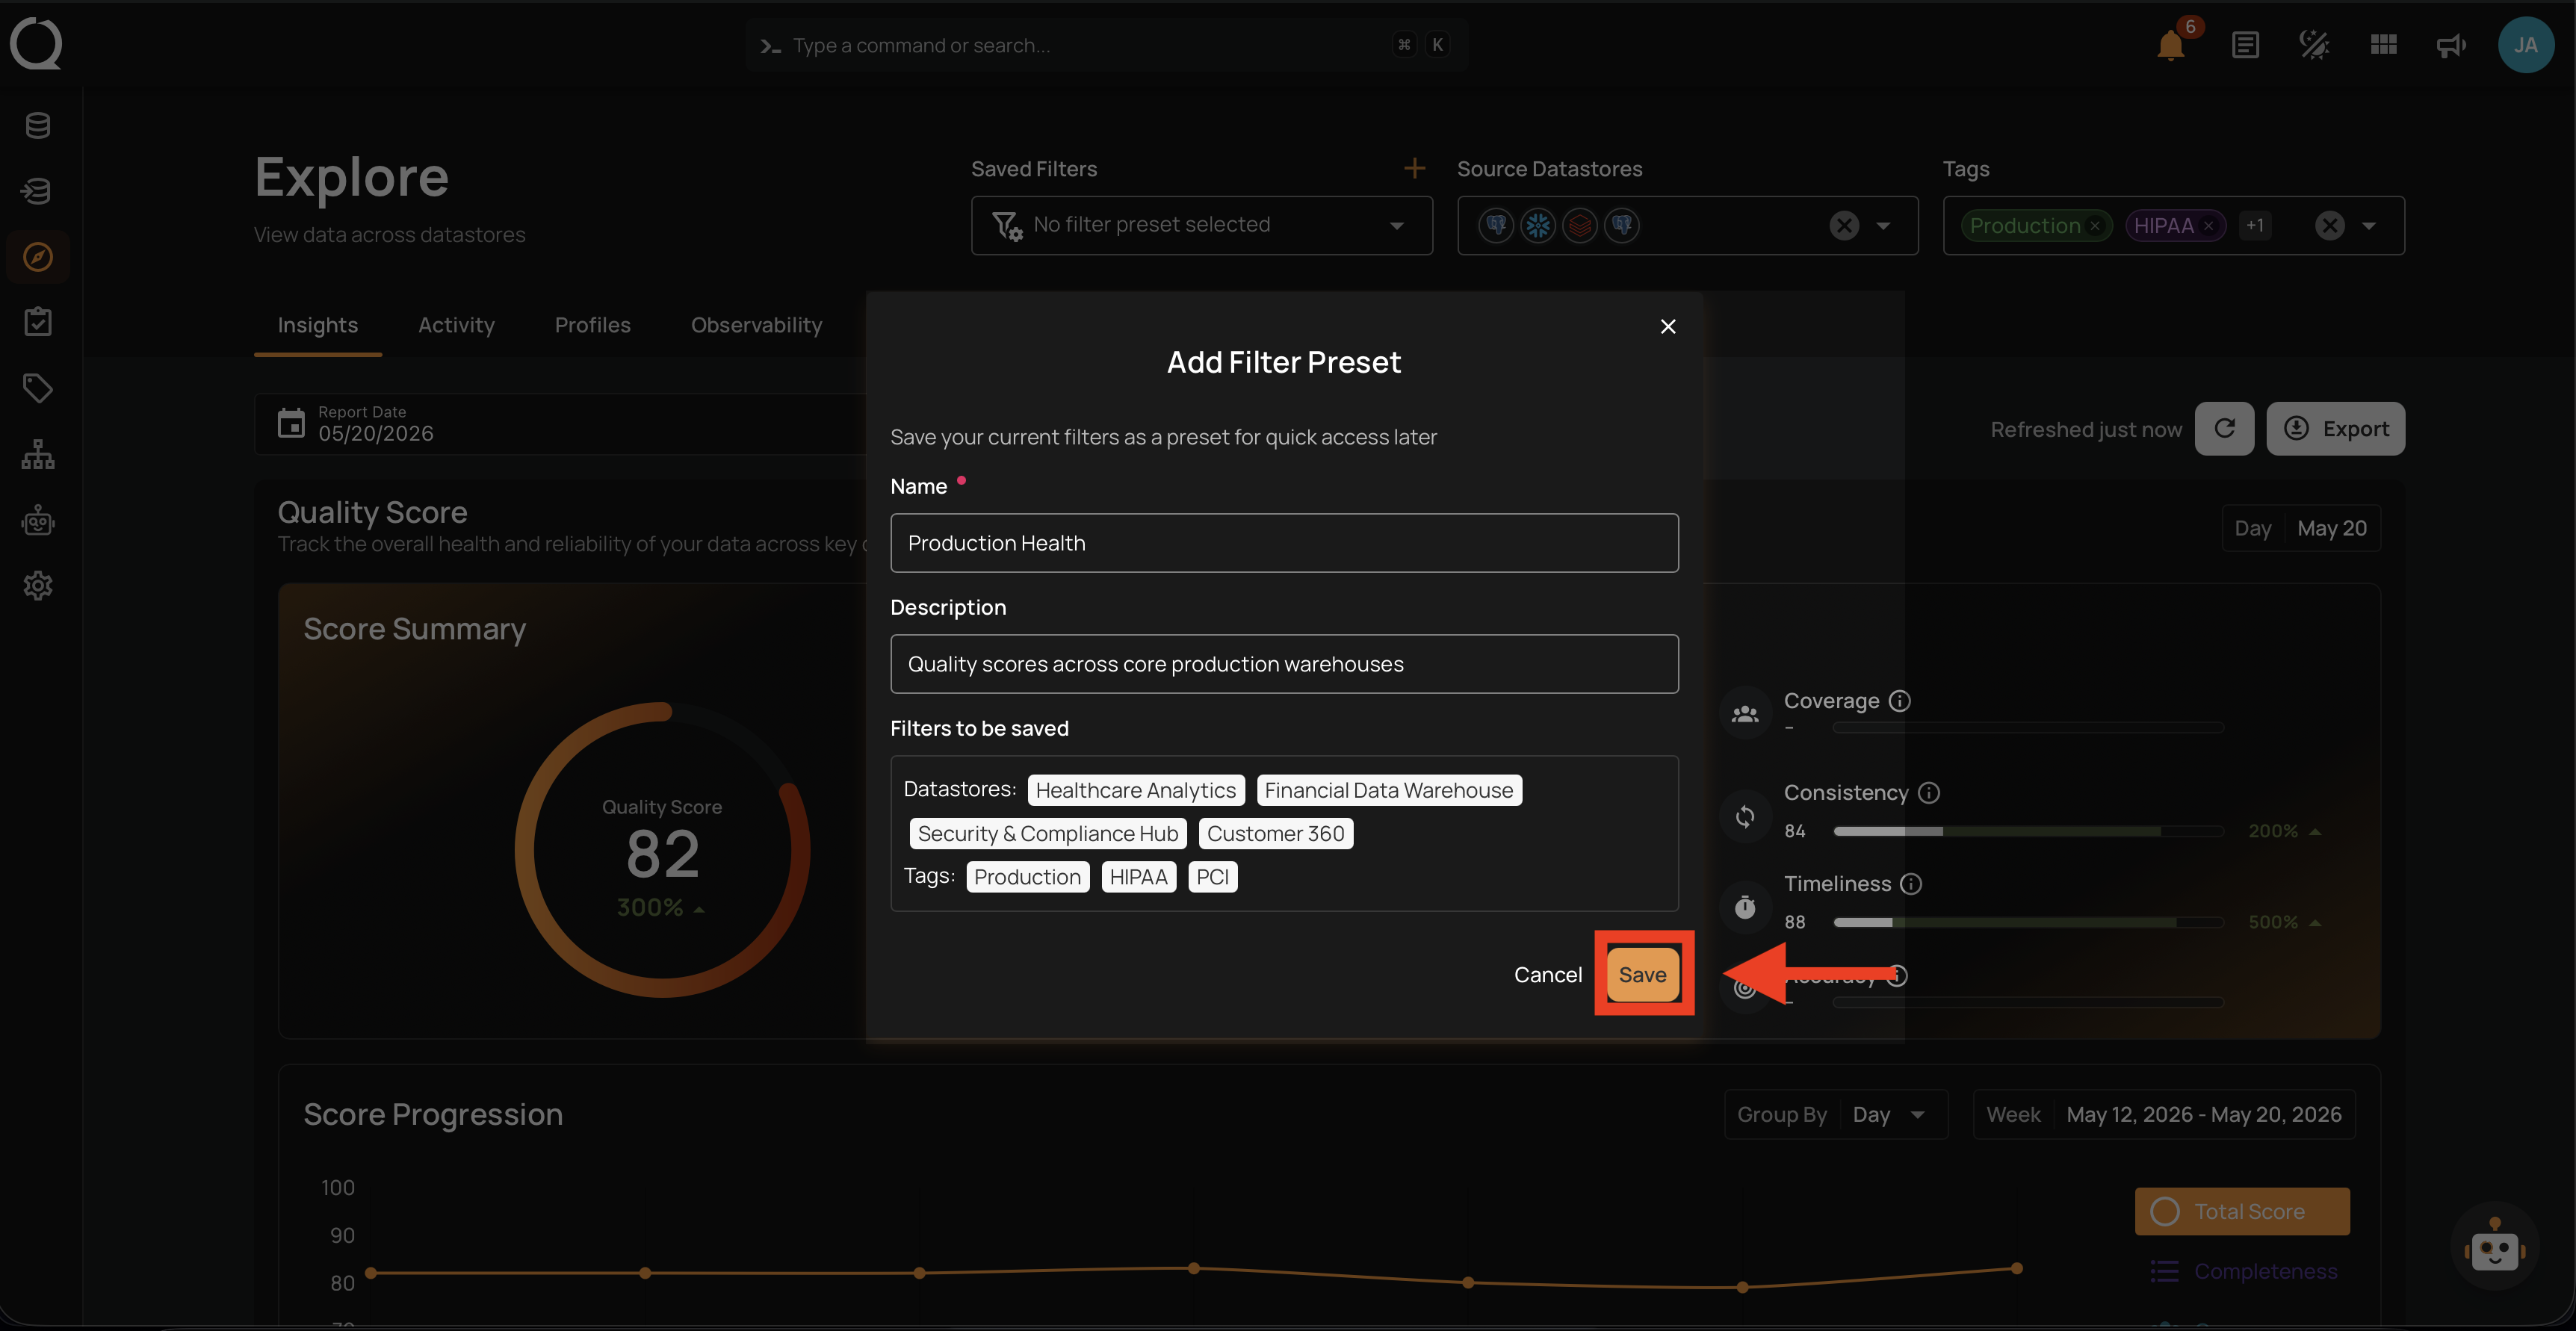Open the Group By Day dropdown
Image resolution: width=2576 pixels, height=1331 pixels.
[1836, 1115]
